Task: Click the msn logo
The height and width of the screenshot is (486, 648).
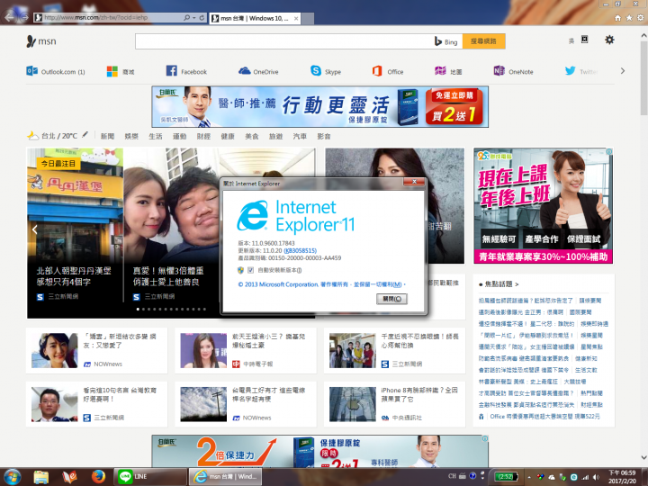Action: point(40,41)
